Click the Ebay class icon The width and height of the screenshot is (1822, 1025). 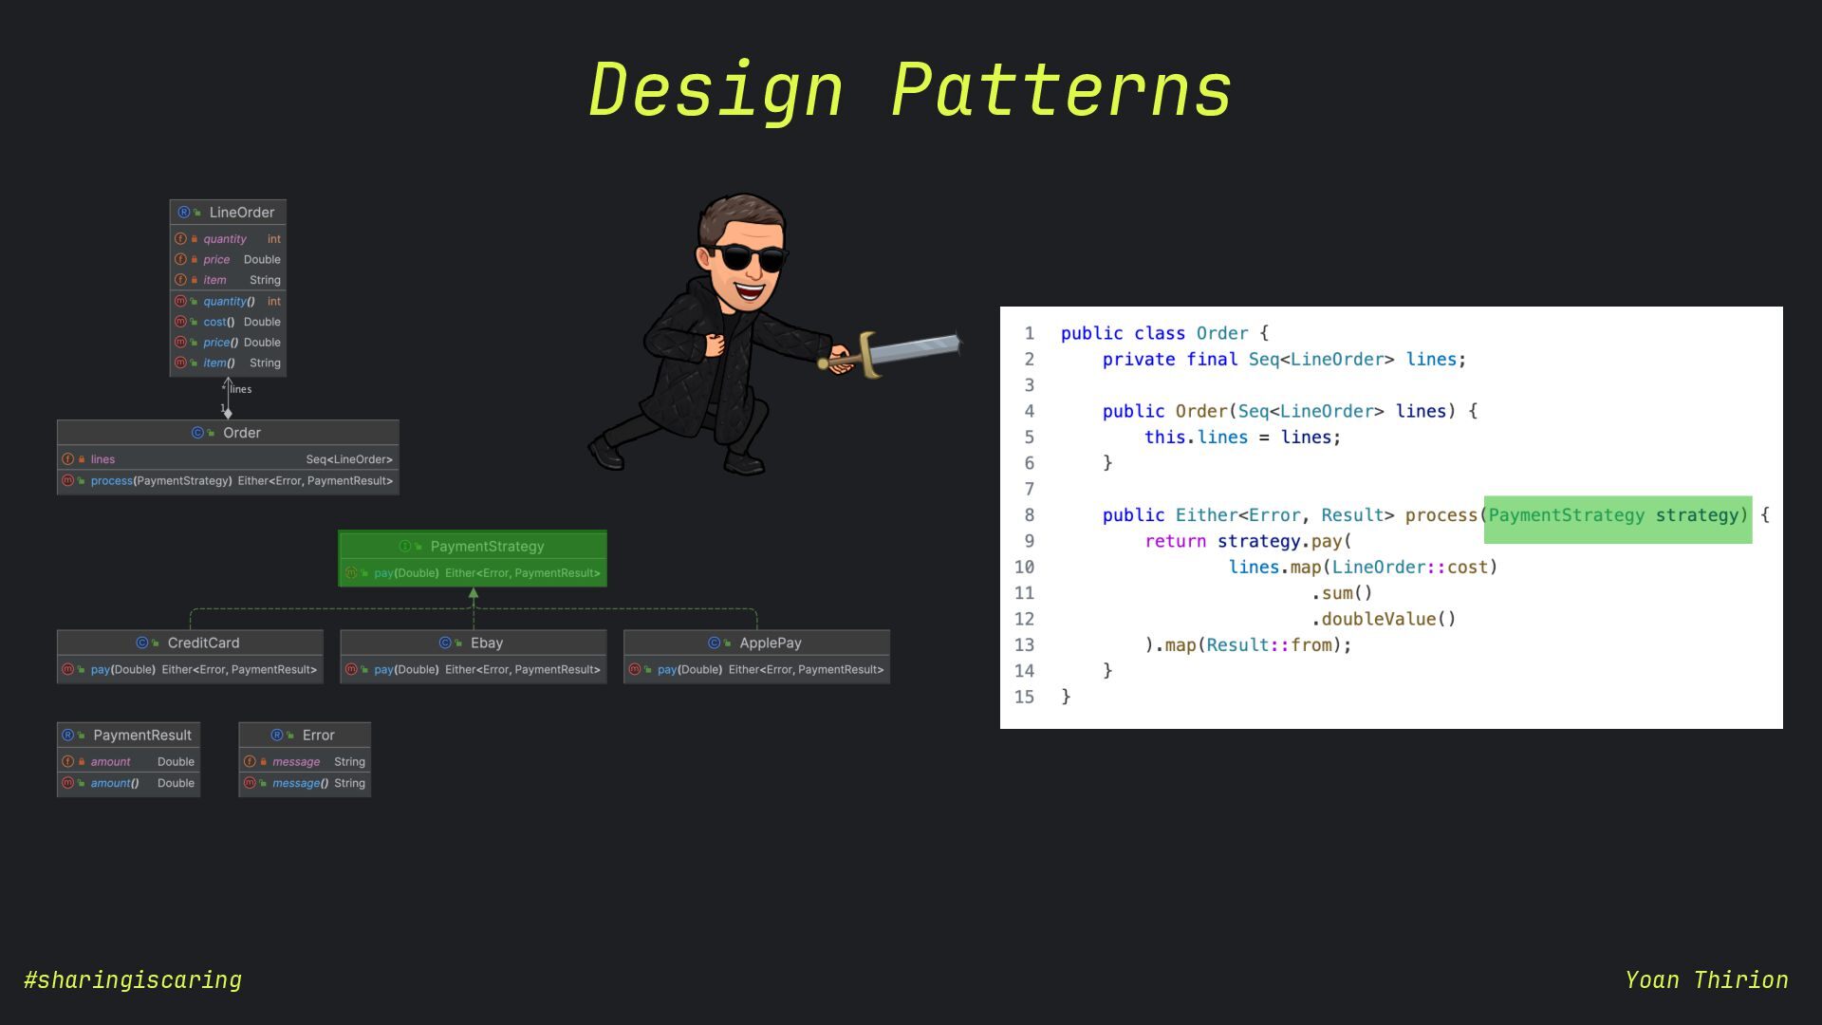(x=445, y=643)
